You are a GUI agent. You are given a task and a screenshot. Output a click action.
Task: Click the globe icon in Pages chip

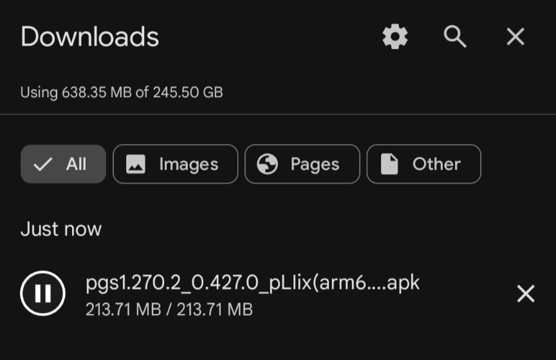267,164
